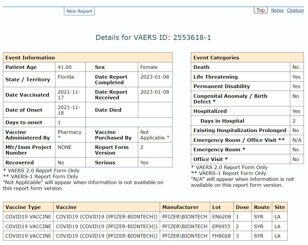Screen dimensions: 308x245
Task: Select the Not Applicable purchased-by value
Action: [154, 135]
